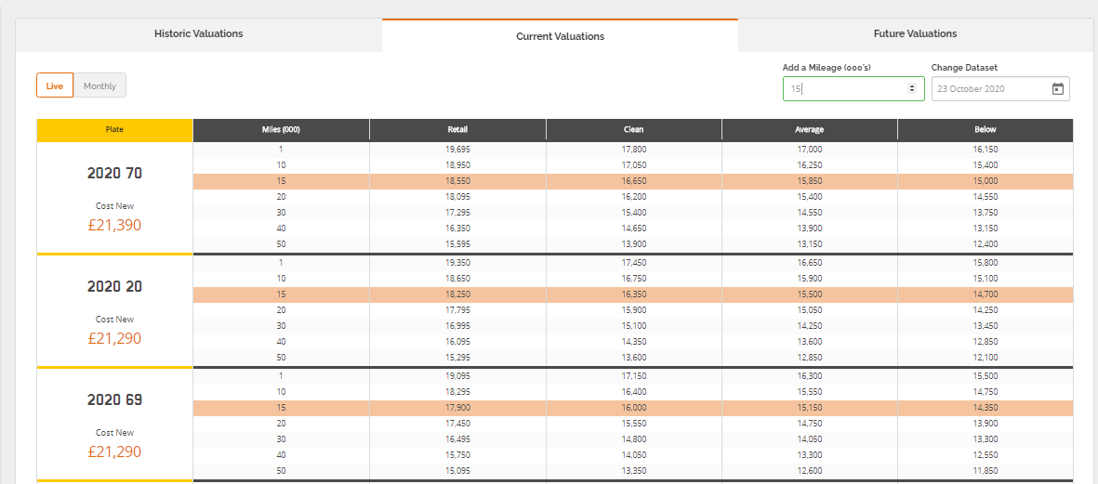
Task: Click retail value 16,995
Action: pyautogui.click(x=457, y=326)
